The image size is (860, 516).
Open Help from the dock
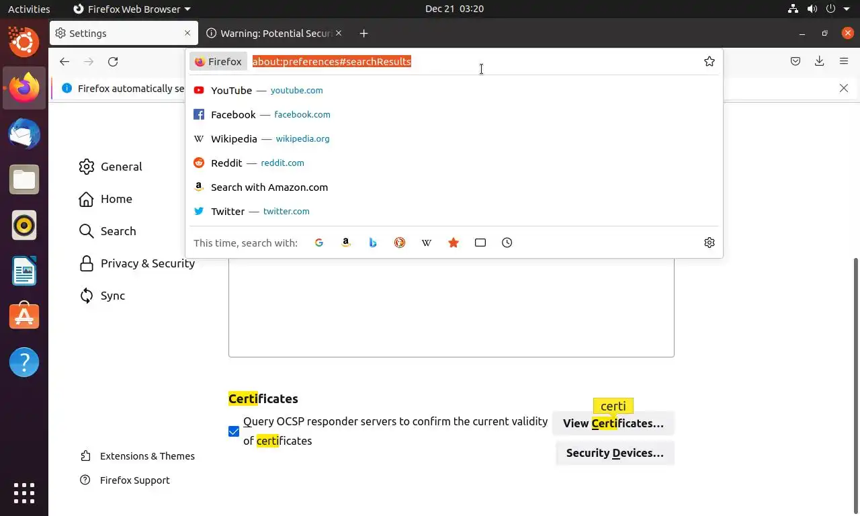(24, 362)
